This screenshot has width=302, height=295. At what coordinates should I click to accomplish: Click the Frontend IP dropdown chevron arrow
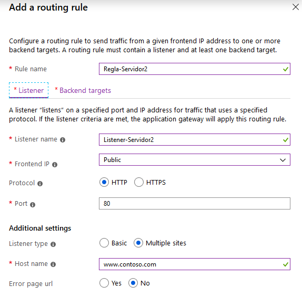point(283,160)
